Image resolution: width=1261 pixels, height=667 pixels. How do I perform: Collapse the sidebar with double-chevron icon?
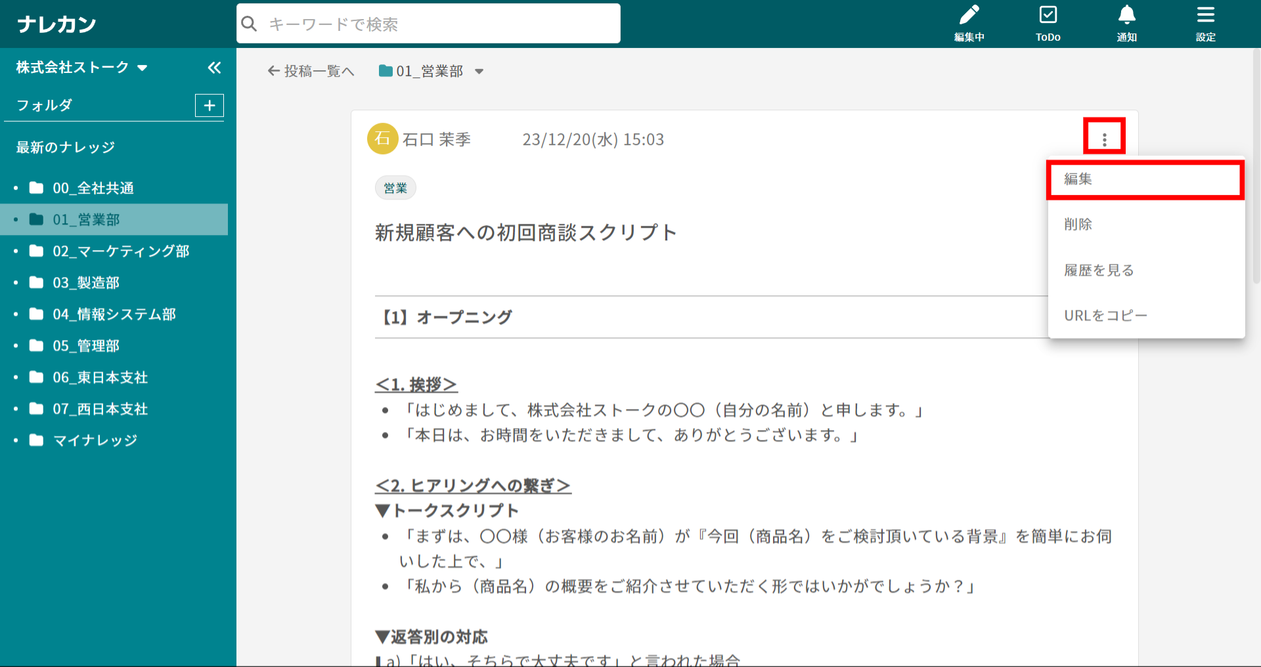pyautogui.click(x=214, y=68)
